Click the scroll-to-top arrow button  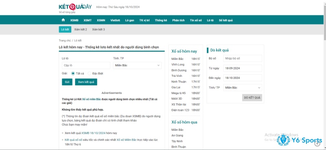(x=317, y=143)
